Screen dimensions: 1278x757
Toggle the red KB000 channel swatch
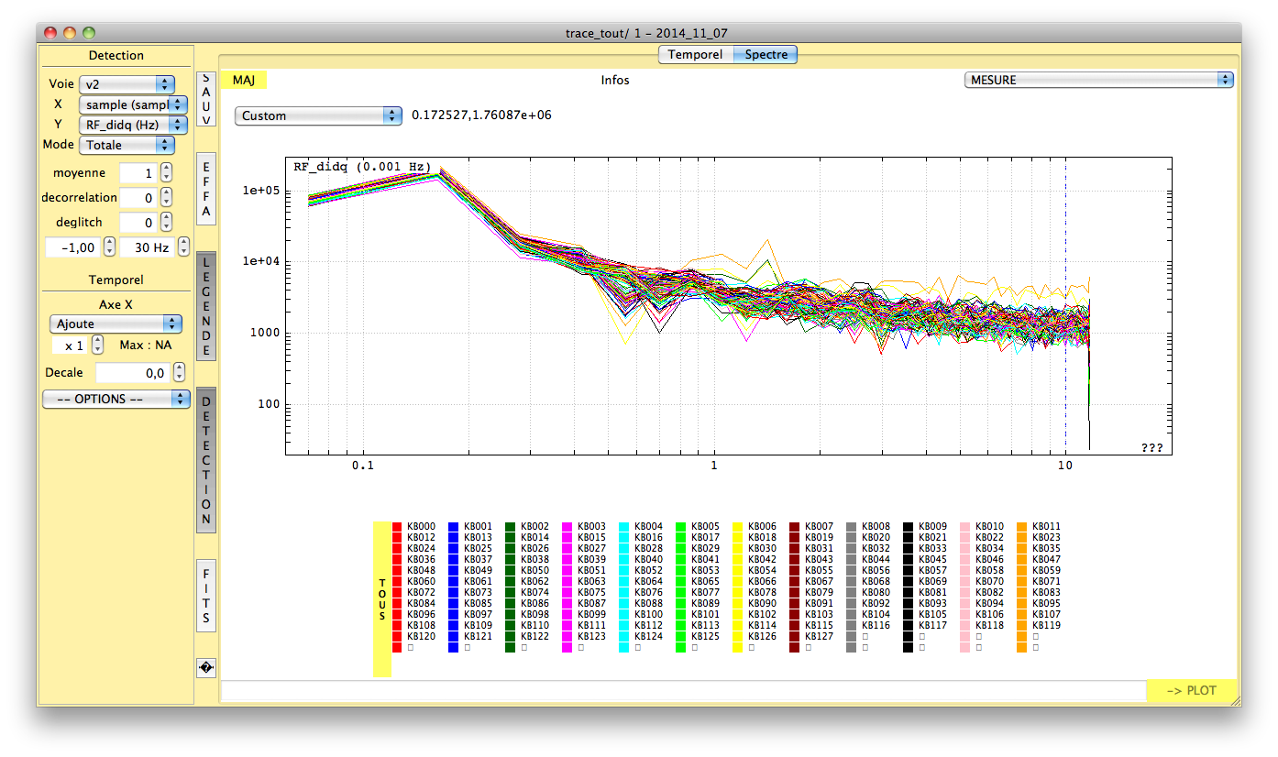[397, 527]
